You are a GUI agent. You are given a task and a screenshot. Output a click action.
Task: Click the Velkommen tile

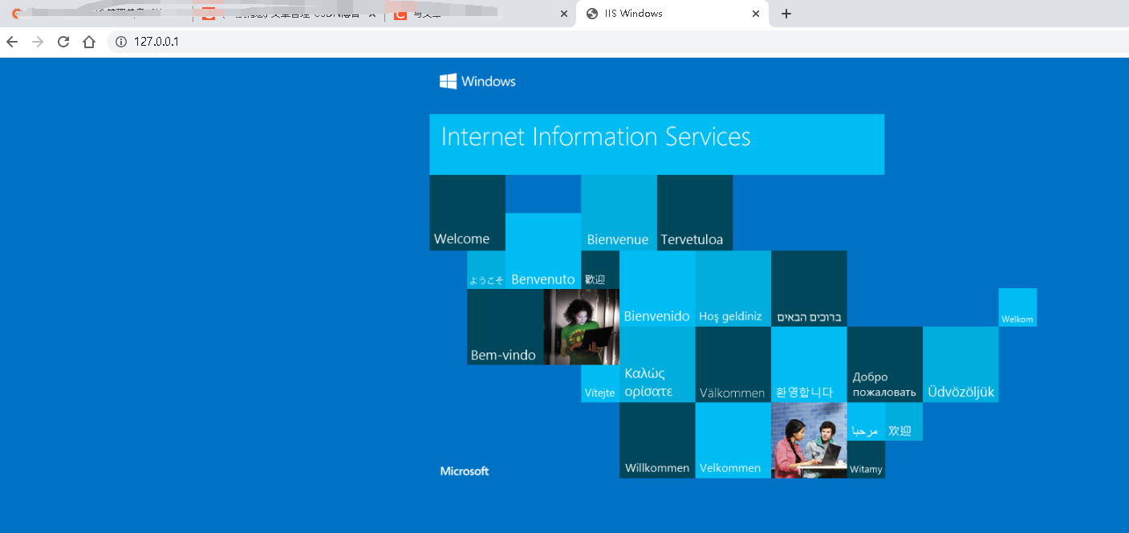[733, 441]
